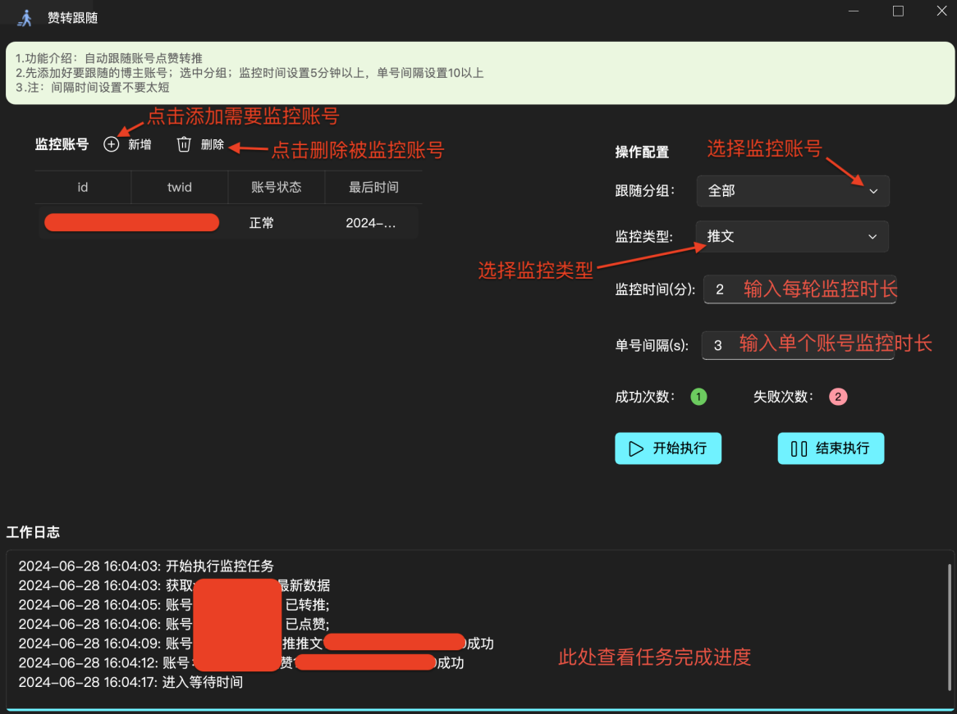Click the trash can delete icon
This screenshot has height=714, width=957.
pos(184,144)
